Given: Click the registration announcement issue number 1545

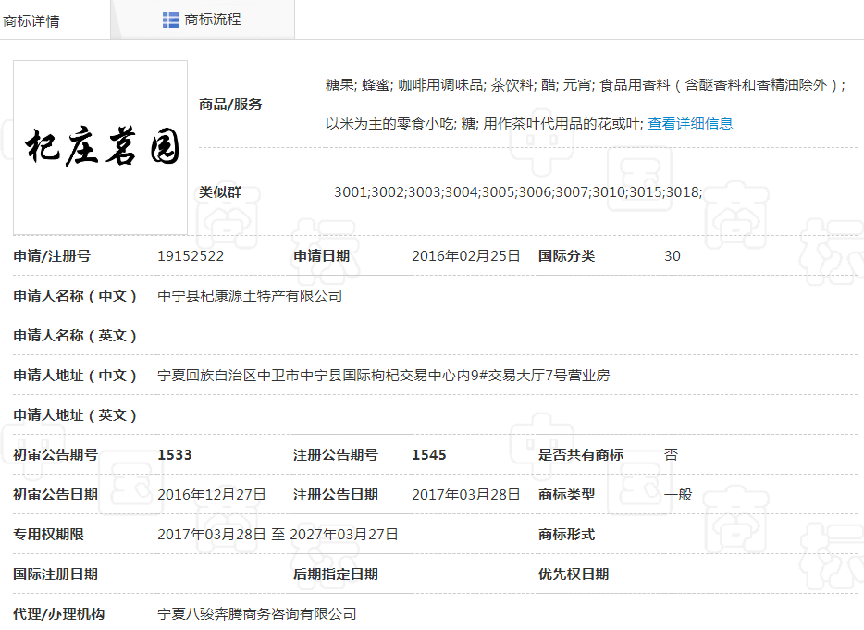Looking at the screenshot, I should 429,455.
